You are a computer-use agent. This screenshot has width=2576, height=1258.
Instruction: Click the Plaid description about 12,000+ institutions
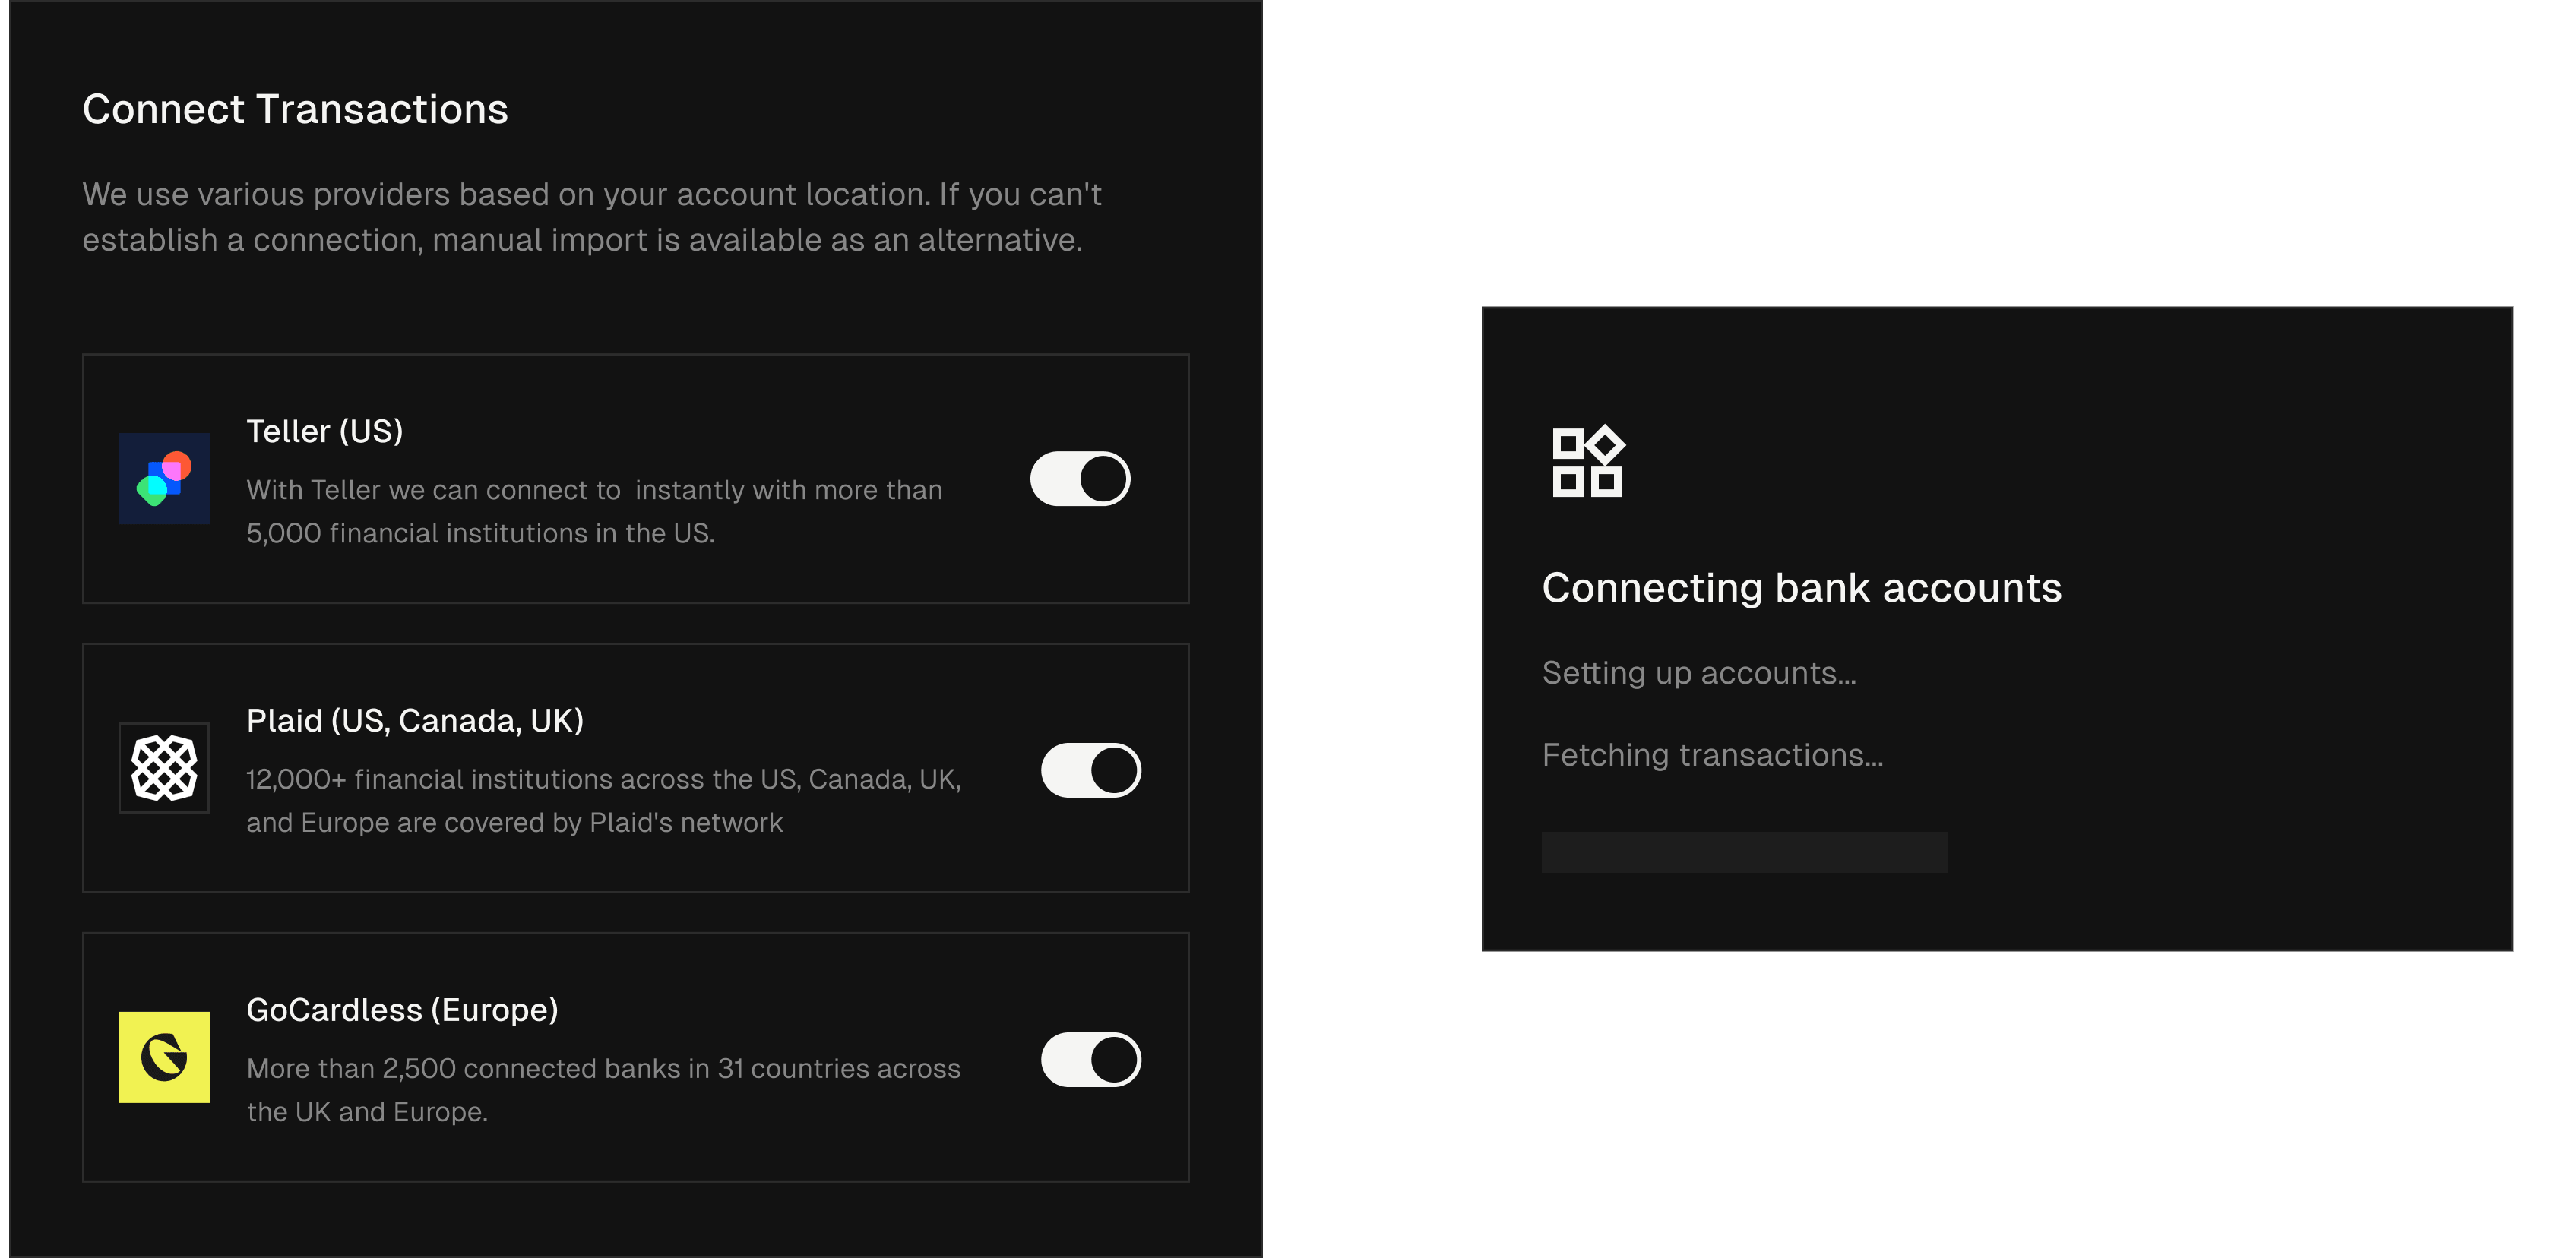pos(603,800)
